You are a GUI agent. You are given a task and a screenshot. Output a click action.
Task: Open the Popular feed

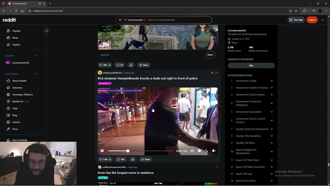16,31
